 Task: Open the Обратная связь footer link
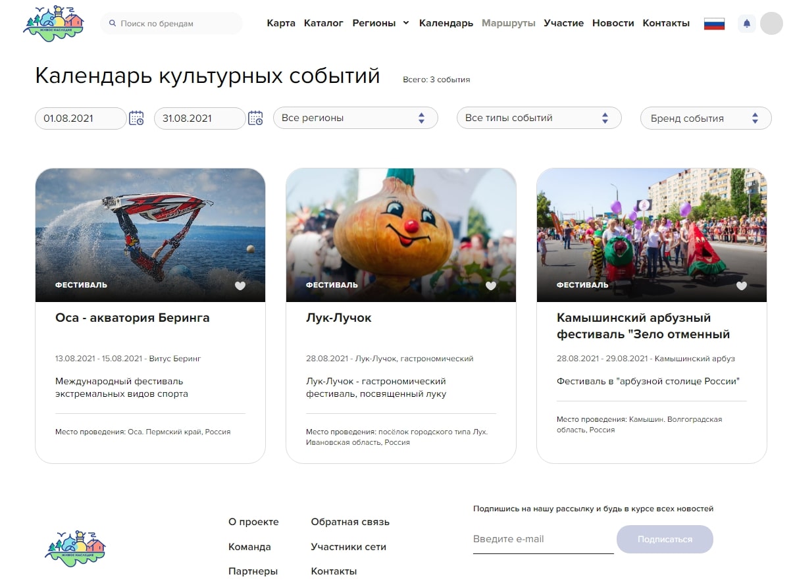tap(350, 522)
